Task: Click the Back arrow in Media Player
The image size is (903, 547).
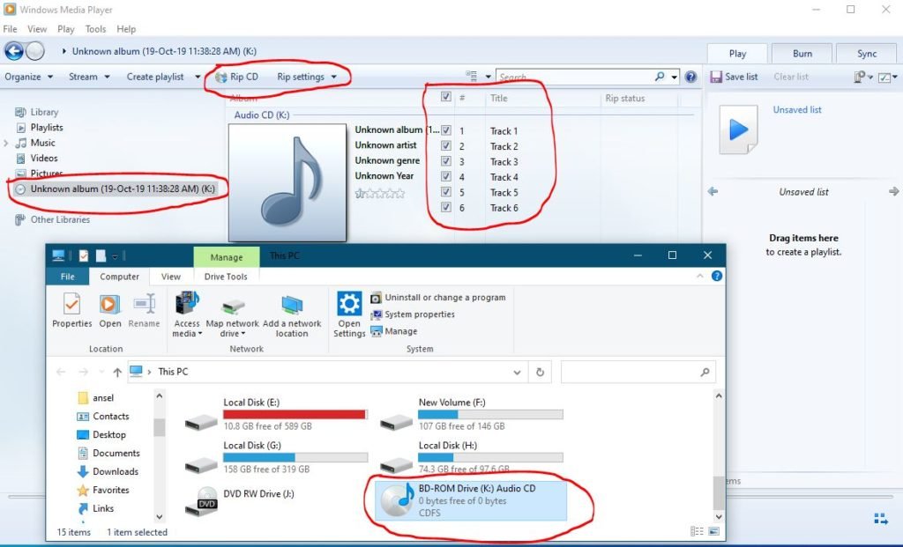Action: tap(14, 51)
